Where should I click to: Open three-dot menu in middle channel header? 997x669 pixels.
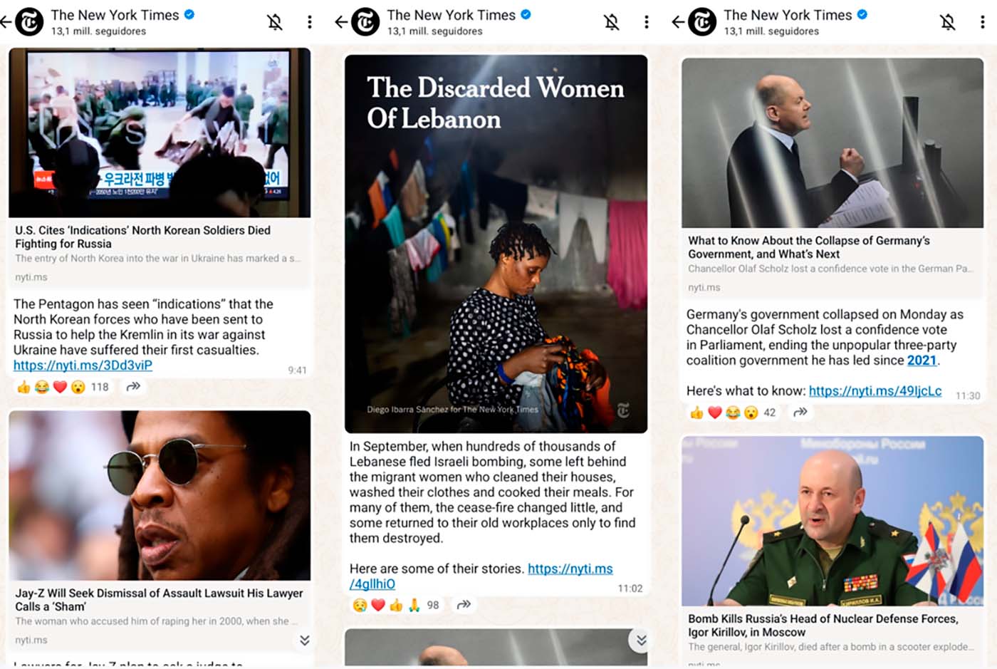646,22
